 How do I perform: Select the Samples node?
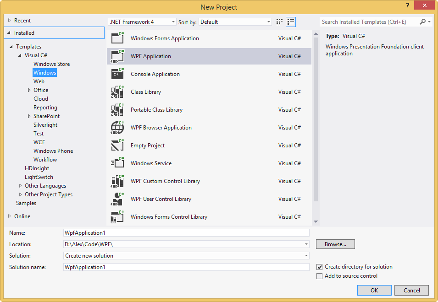point(26,203)
